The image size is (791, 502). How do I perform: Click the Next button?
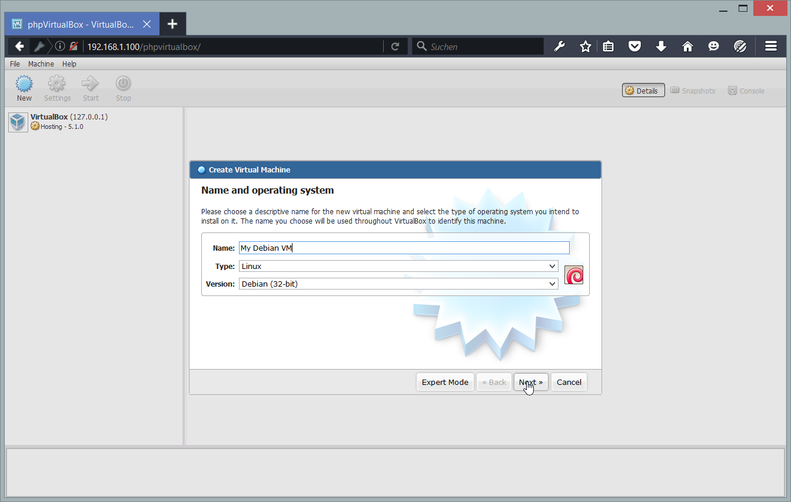pyautogui.click(x=531, y=382)
